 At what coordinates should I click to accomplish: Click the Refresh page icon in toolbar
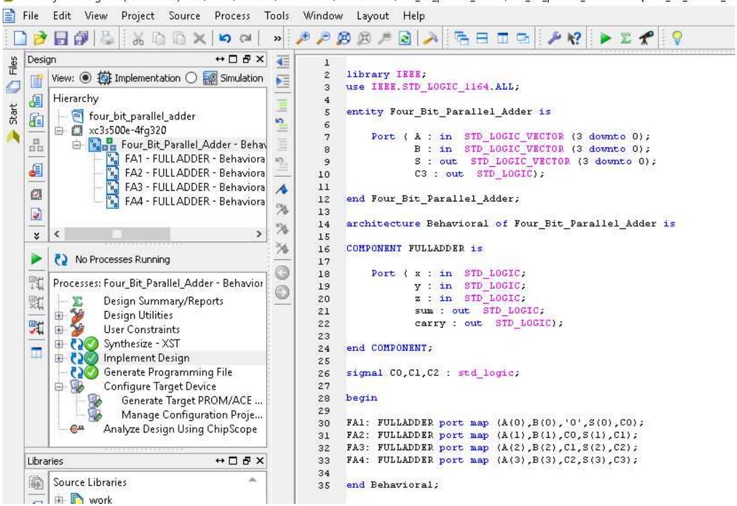point(405,38)
